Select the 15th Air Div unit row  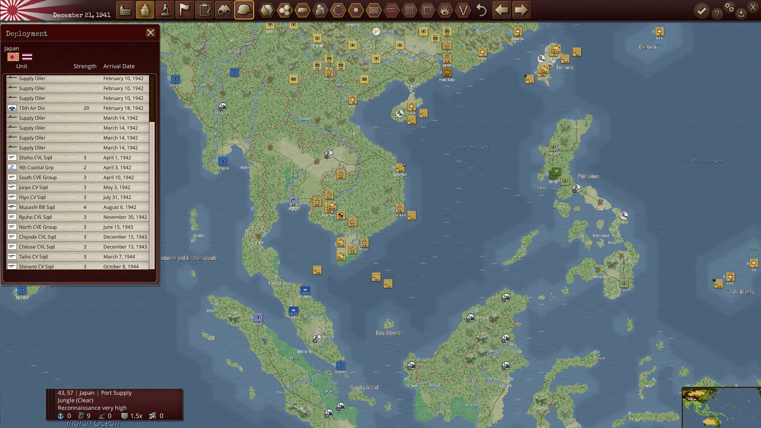(59, 108)
